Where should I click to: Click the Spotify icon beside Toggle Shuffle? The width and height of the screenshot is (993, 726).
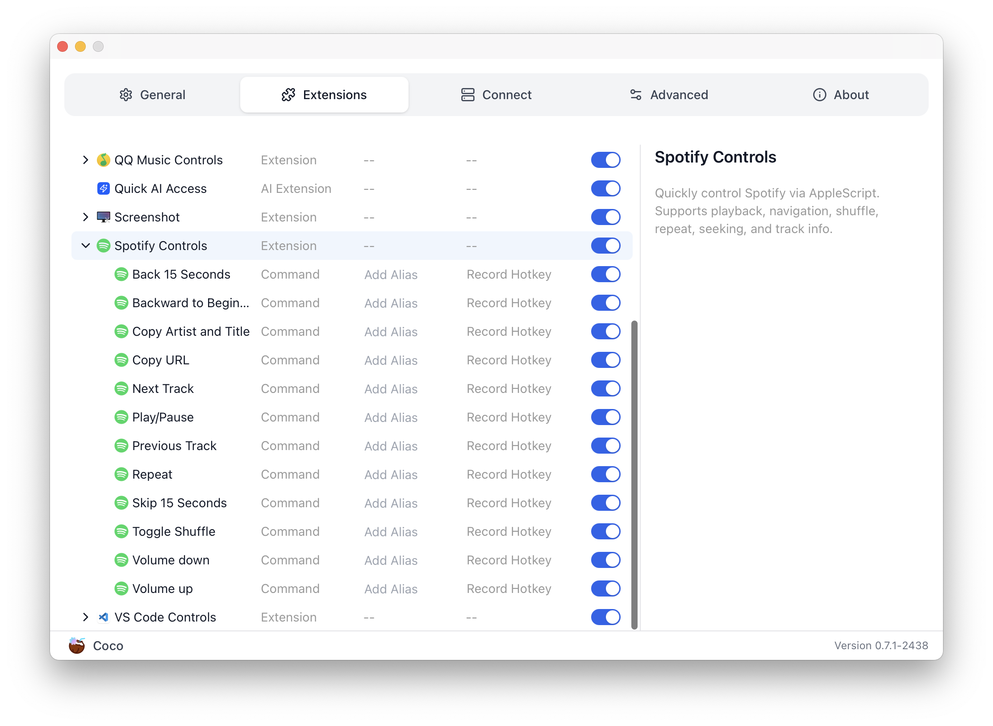(x=121, y=531)
